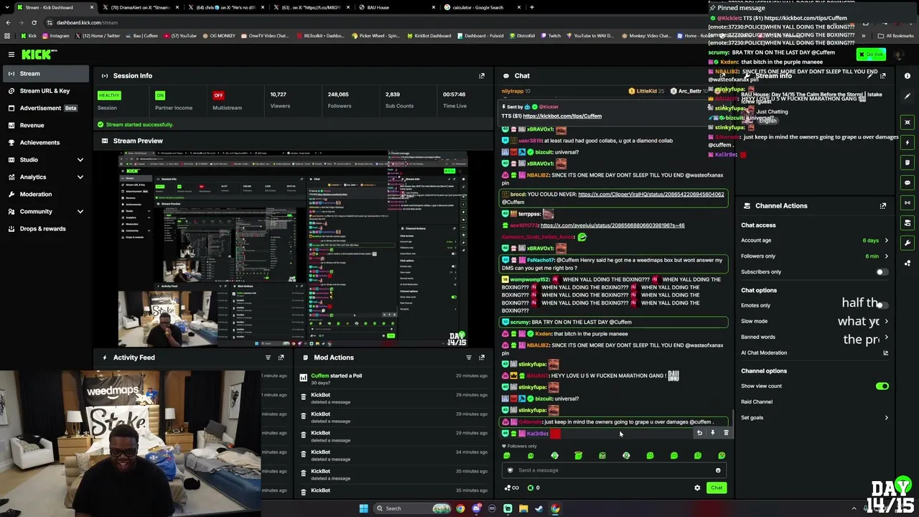Open the Stream sidebar item
Viewport: 919px width, 517px height.
[46, 74]
